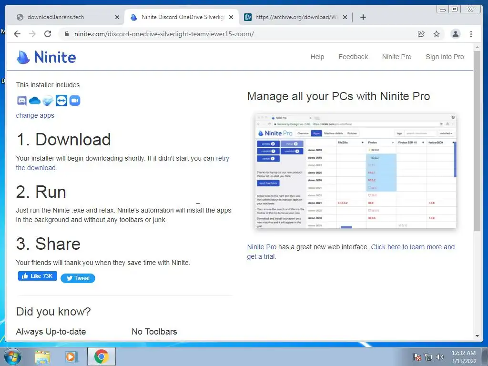Click the network icon in tray

tap(428, 357)
